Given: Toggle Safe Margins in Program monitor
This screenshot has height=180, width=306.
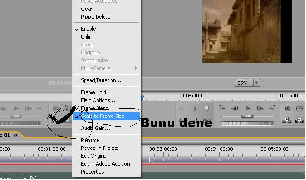Looking at the screenshot, I should coord(299,109).
